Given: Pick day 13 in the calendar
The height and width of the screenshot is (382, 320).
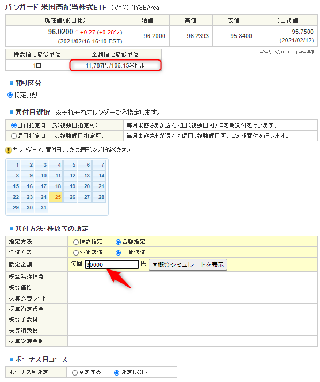Looking at the screenshot, I should [85, 176].
